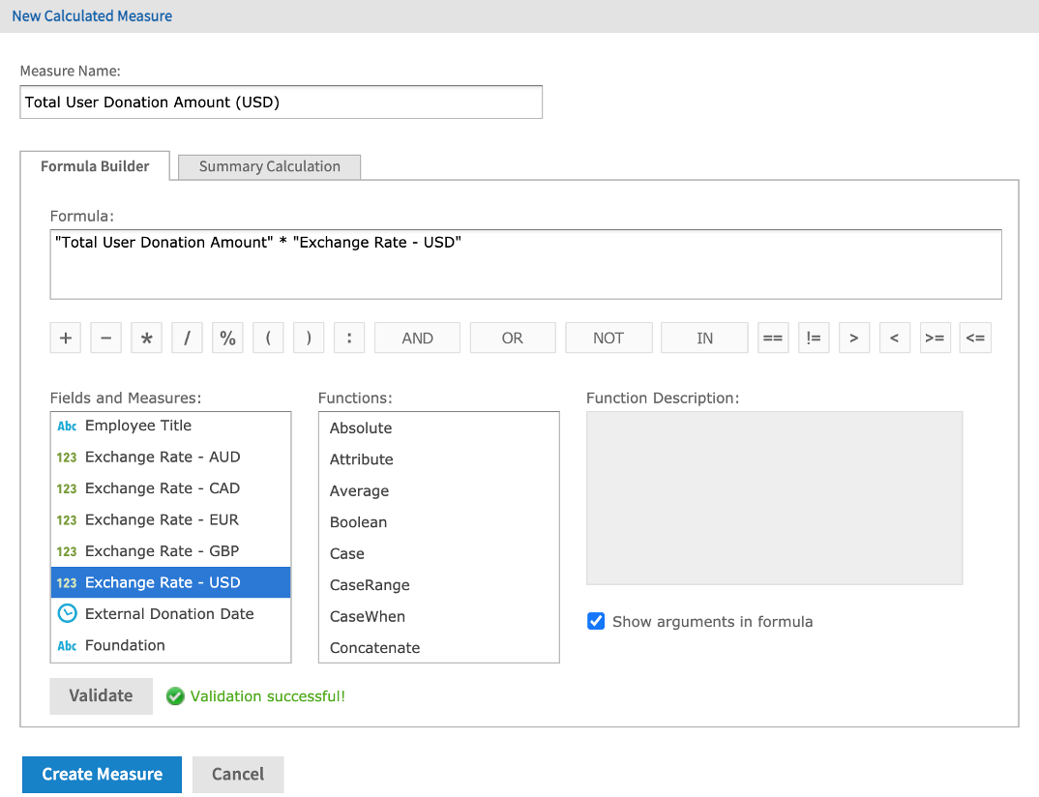1039x797 pixels.
Task: Insert the percent (%) operator
Action: pyautogui.click(x=227, y=338)
